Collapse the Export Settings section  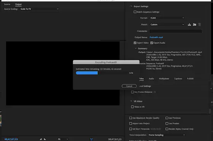[131, 6]
